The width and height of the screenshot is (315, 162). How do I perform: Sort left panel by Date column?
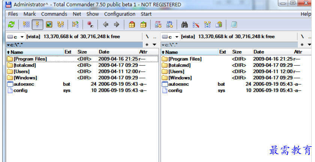(x=118, y=52)
